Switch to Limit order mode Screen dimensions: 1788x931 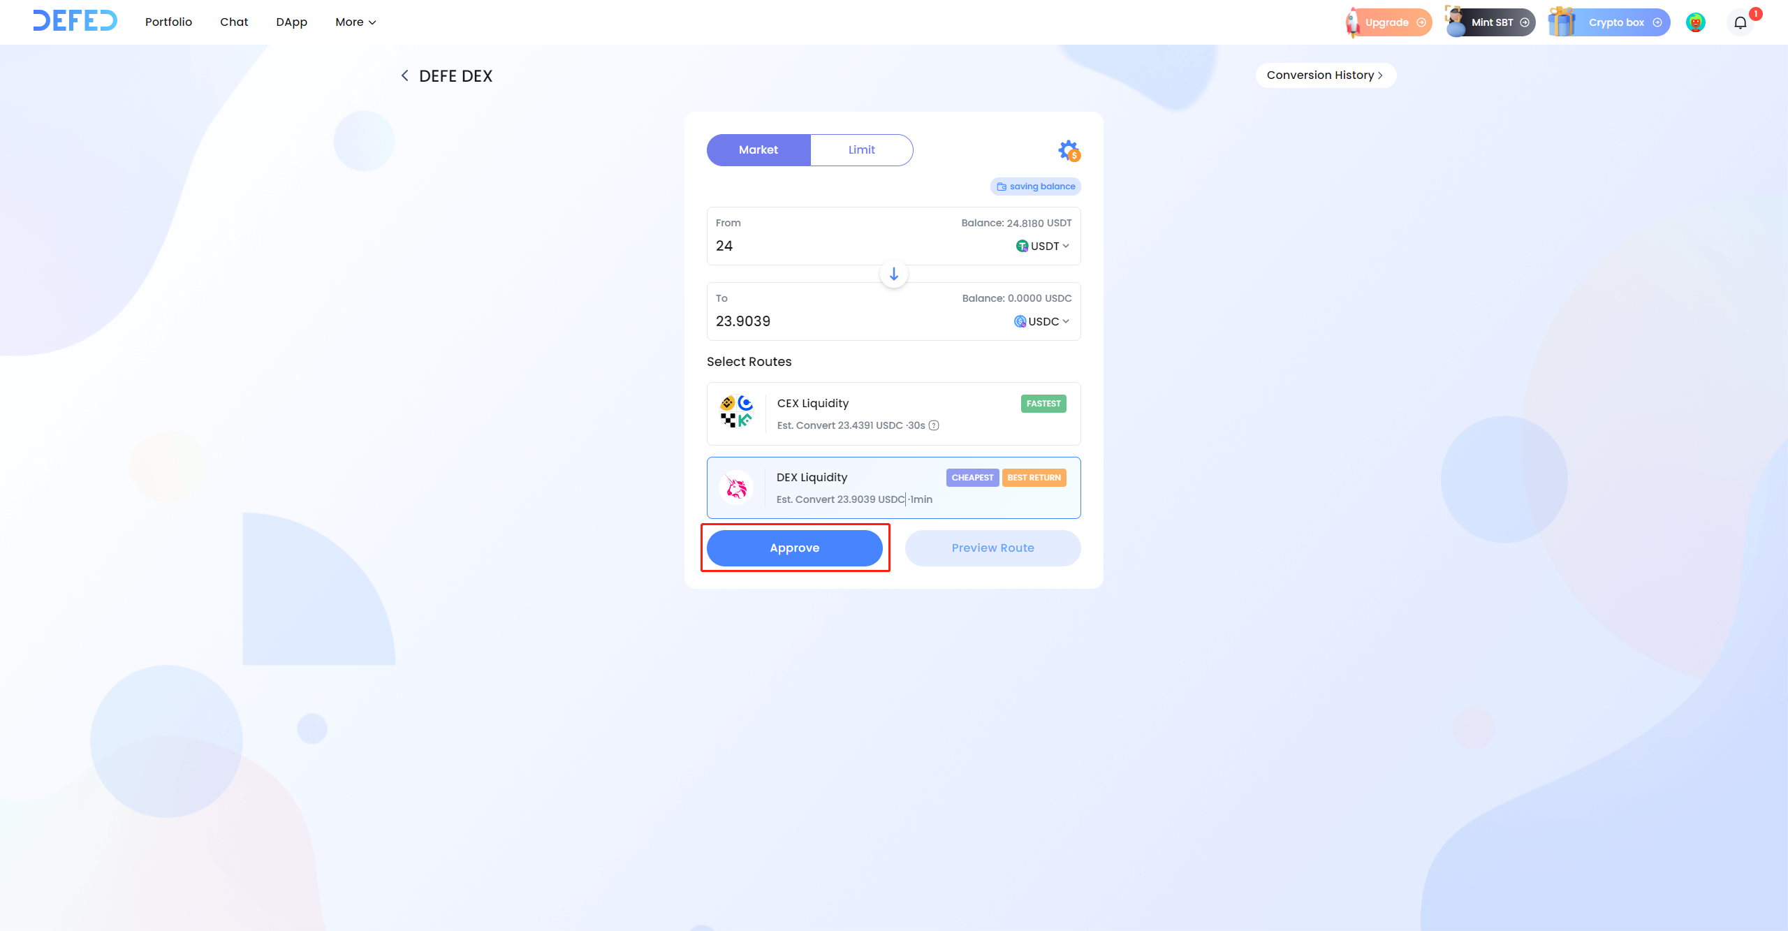coord(861,150)
